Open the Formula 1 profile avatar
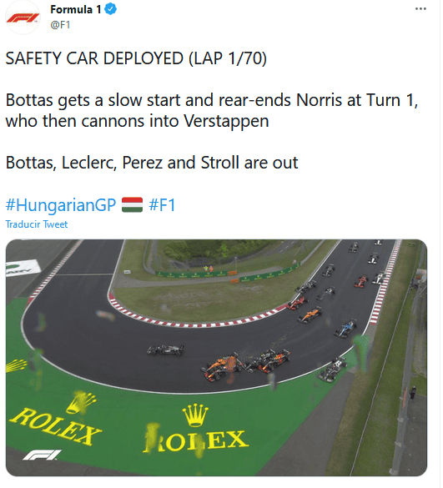 click(x=23, y=18)
